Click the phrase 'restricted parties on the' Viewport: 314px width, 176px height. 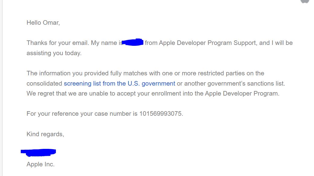click(x=231, y=73)
